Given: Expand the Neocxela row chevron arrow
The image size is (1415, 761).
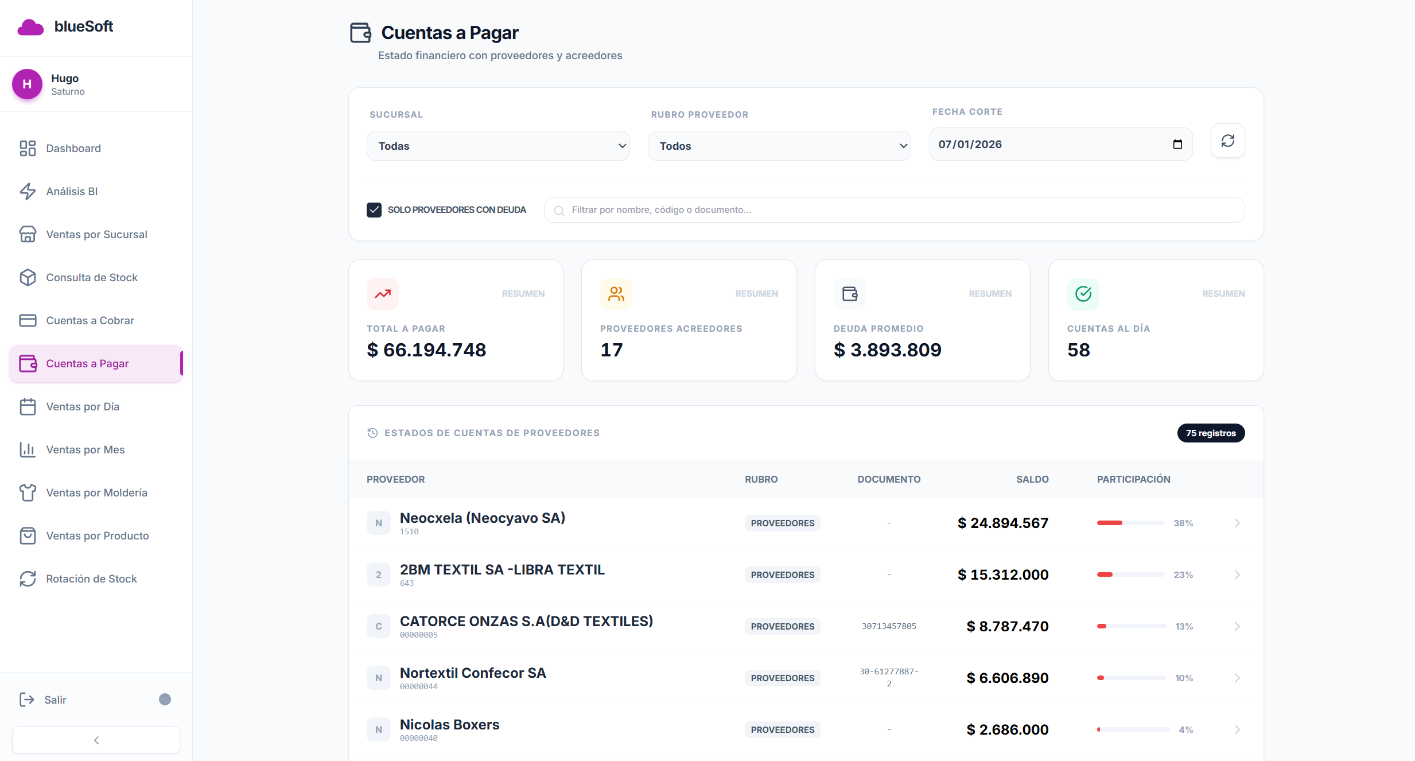Looking at the screenshot, I should (1237, 523).
